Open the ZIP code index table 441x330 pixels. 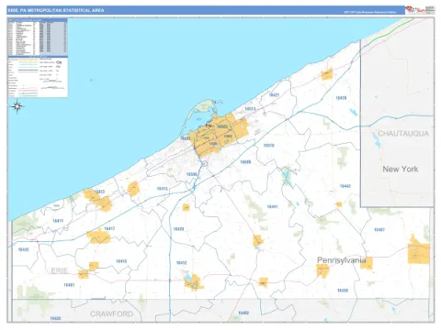[38, 37]
